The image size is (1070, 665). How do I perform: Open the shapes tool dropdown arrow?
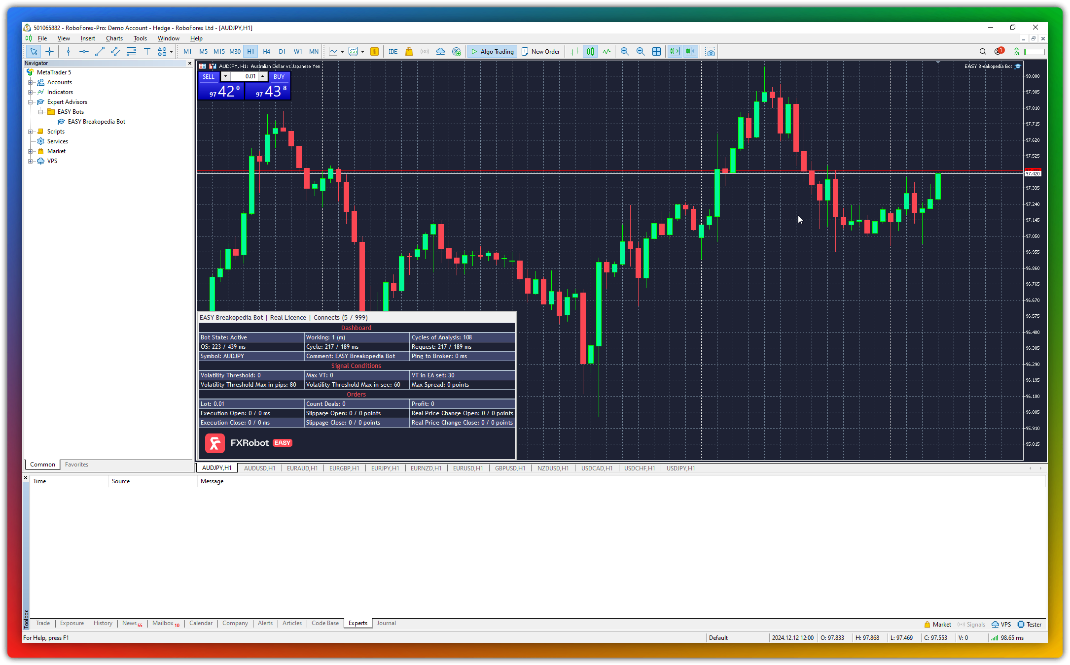pyautogui.click(x=171, y=52)
